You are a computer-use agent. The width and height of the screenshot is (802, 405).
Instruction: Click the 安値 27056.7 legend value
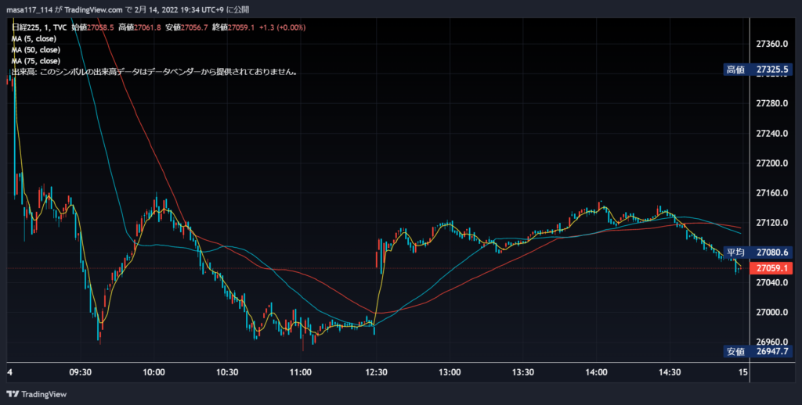click(186, 27)
